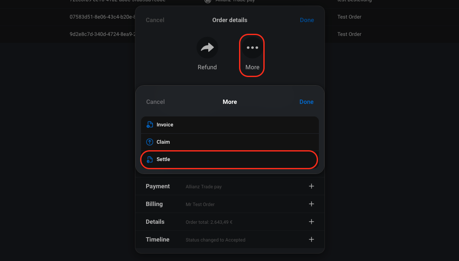
Task: Click the Claim upload arrow icon
Action: pyautogui.click(x=150, y=142)
